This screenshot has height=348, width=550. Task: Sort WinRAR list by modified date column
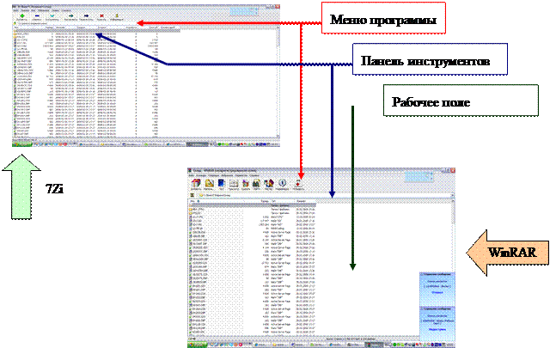point(301,202)
